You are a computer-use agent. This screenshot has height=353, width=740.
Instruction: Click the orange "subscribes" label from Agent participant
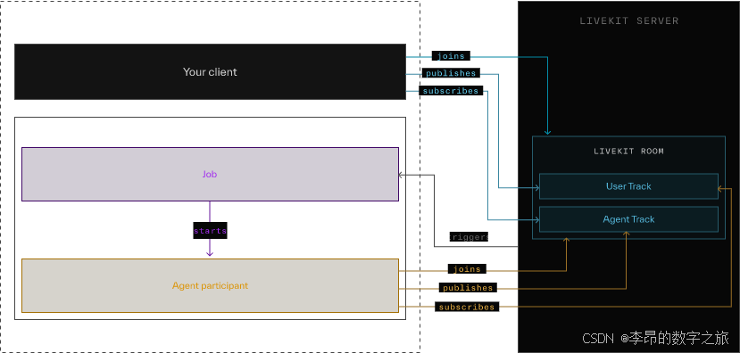point(467,307)
